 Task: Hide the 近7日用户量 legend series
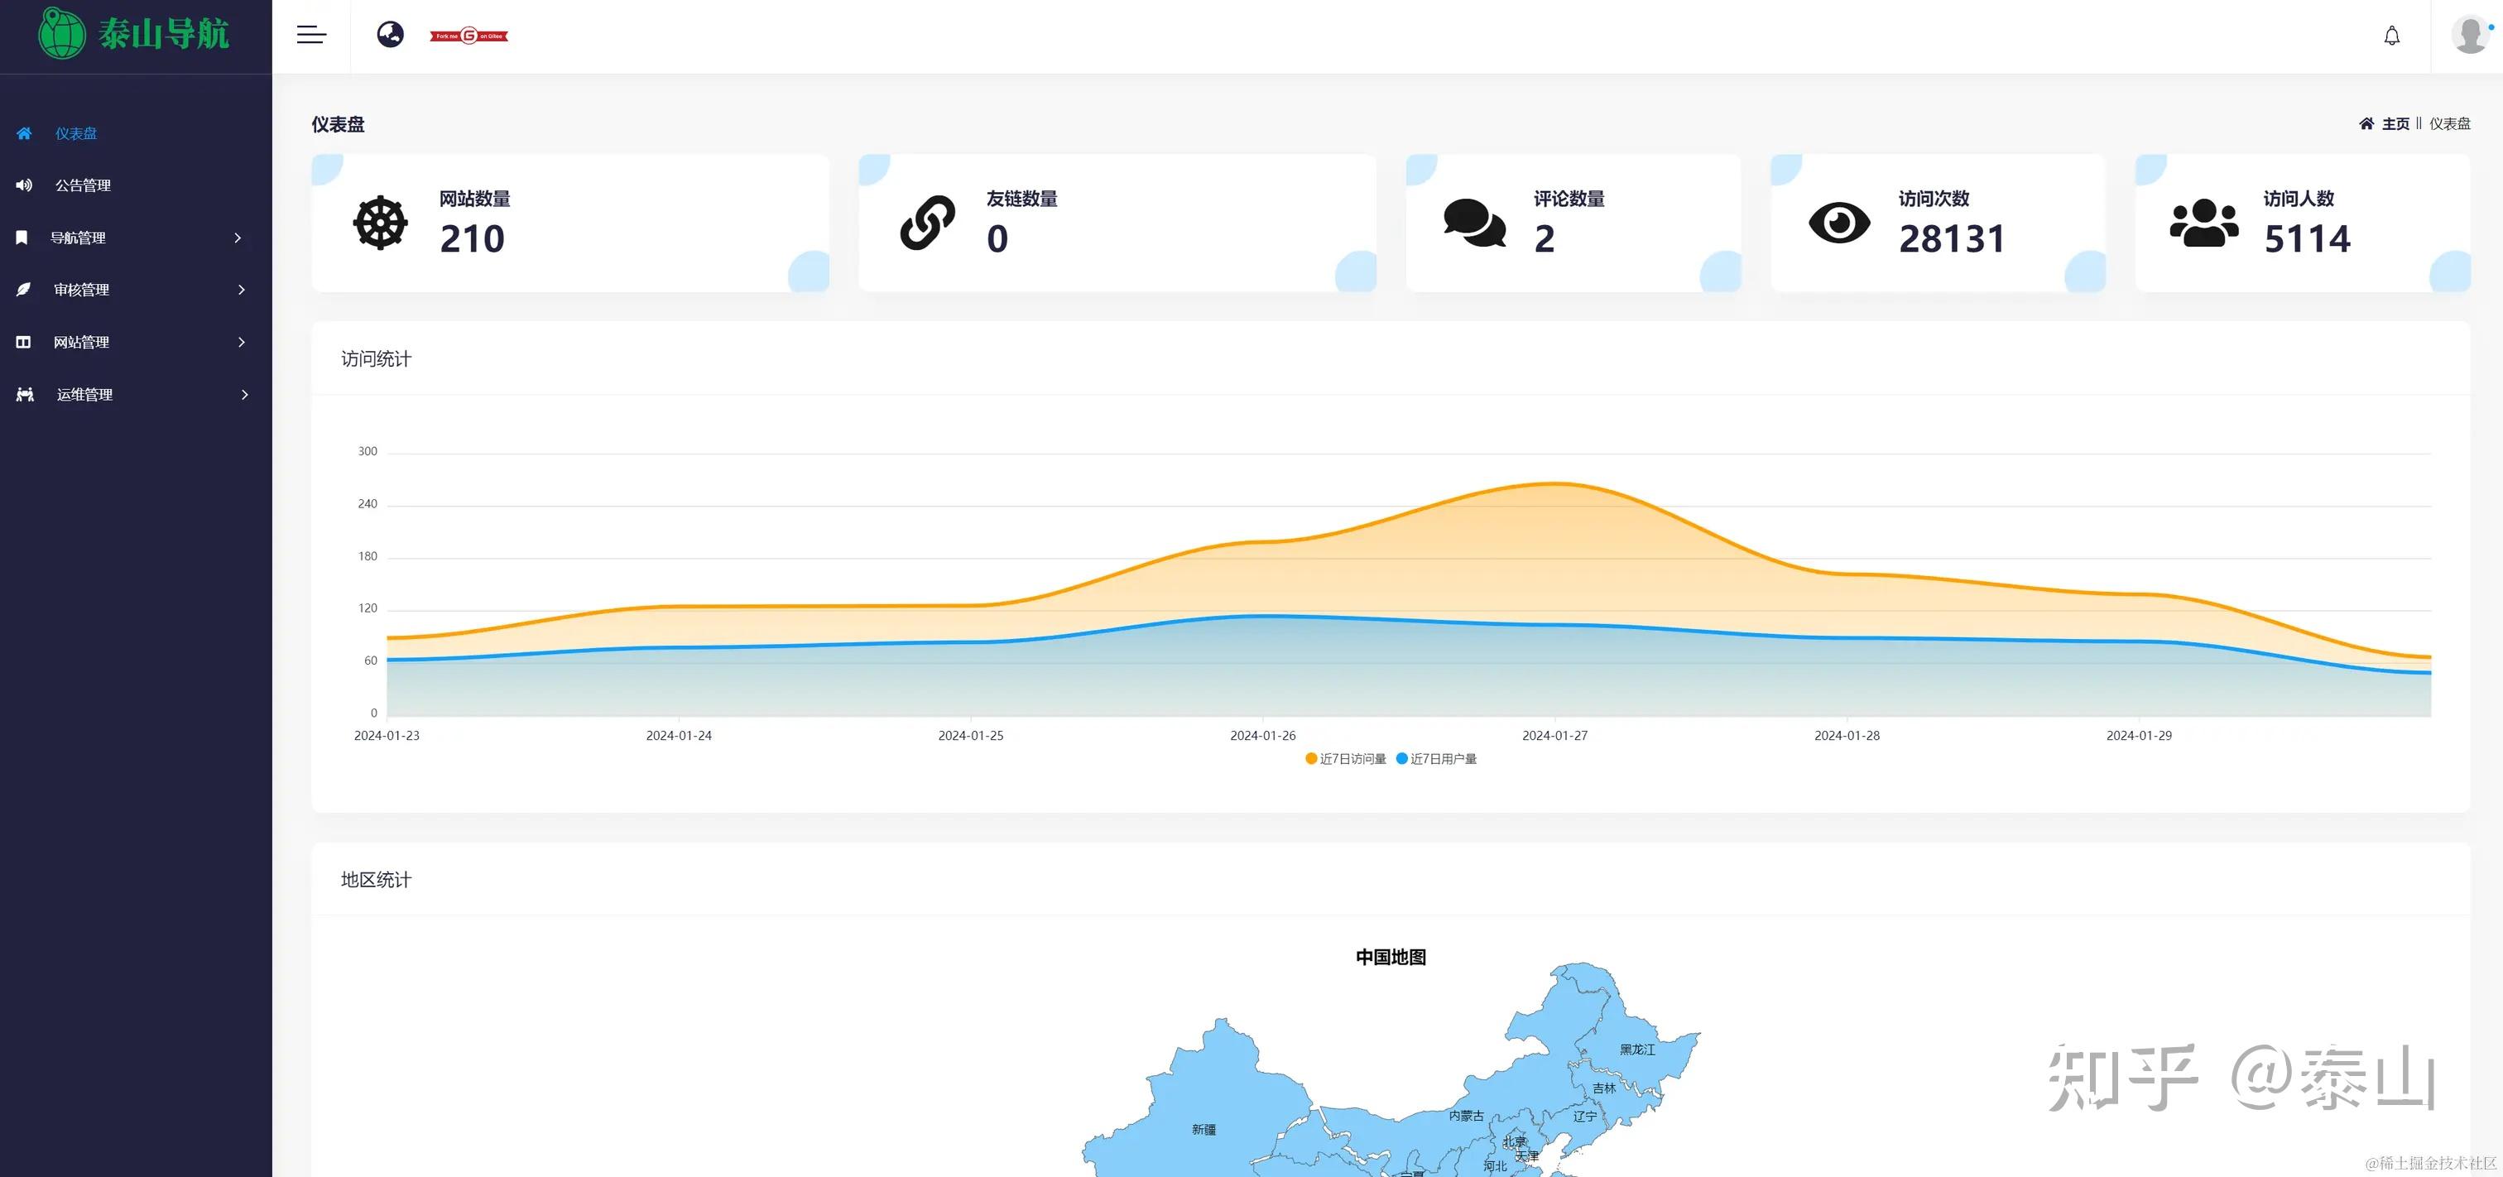tap(1438, 759)
